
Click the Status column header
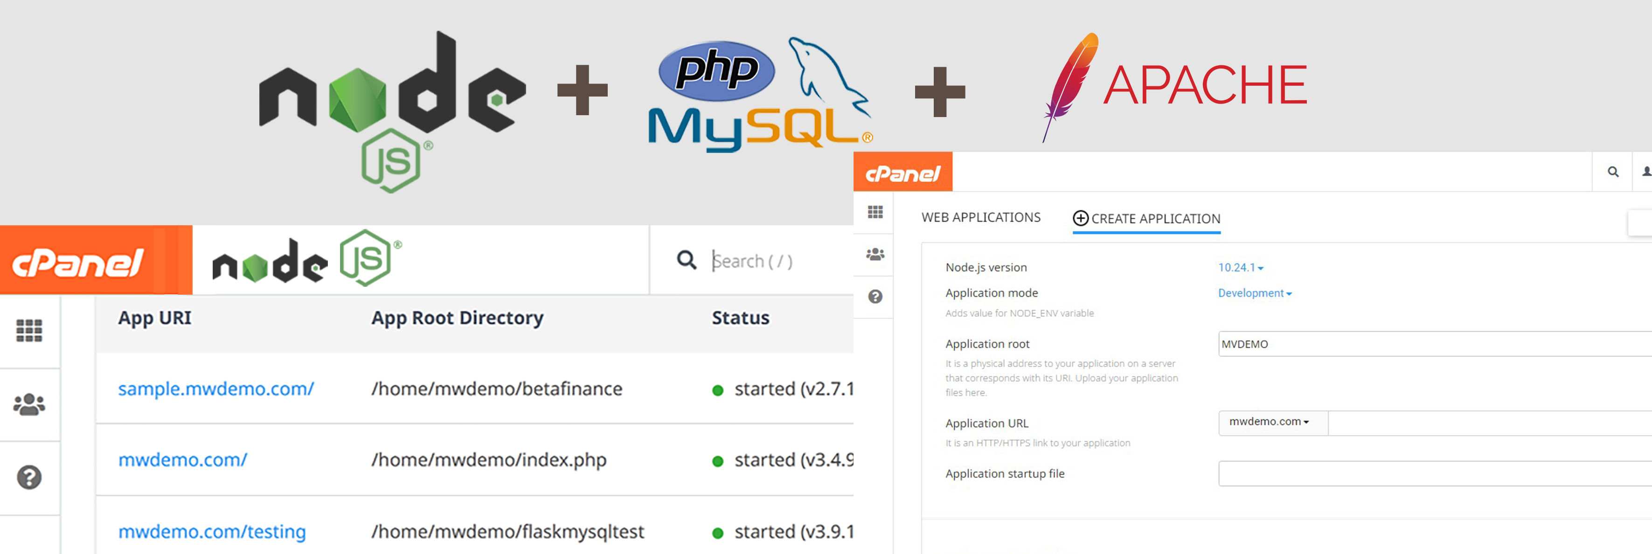tap(741, 318)
